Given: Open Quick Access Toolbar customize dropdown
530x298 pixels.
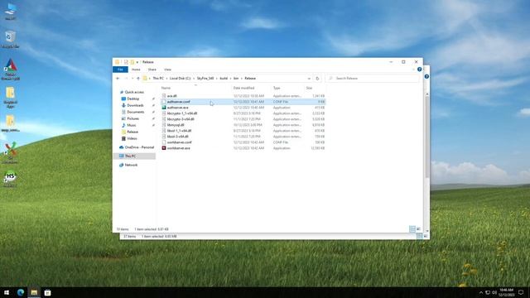Looking at the screenshot, I should click(x=137, y=62).
